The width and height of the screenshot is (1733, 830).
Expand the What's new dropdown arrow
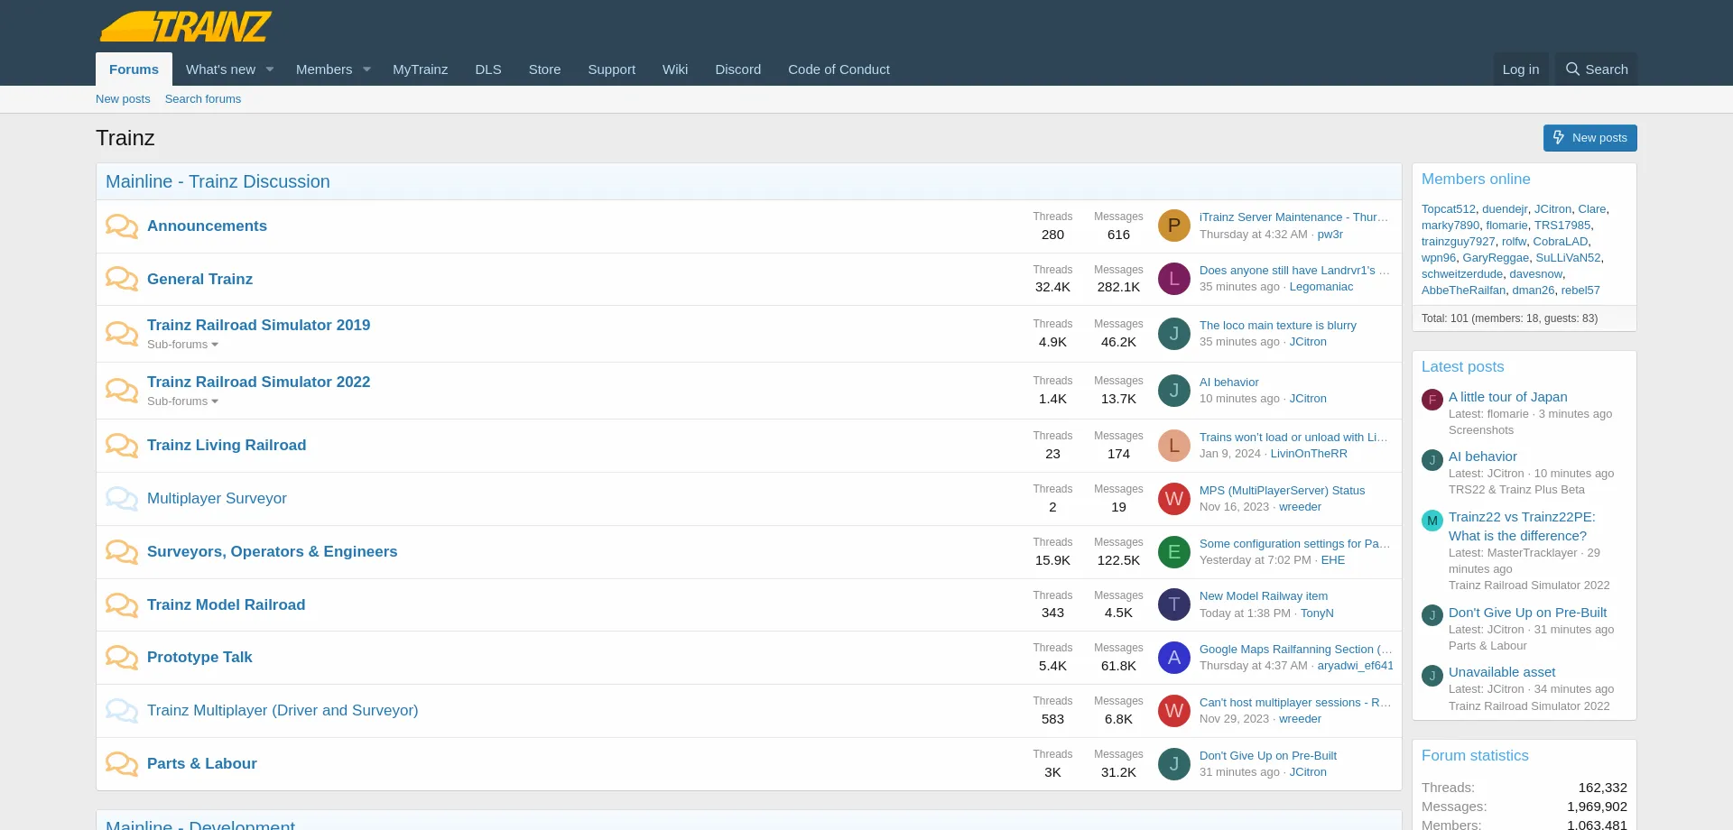[269, 69]
